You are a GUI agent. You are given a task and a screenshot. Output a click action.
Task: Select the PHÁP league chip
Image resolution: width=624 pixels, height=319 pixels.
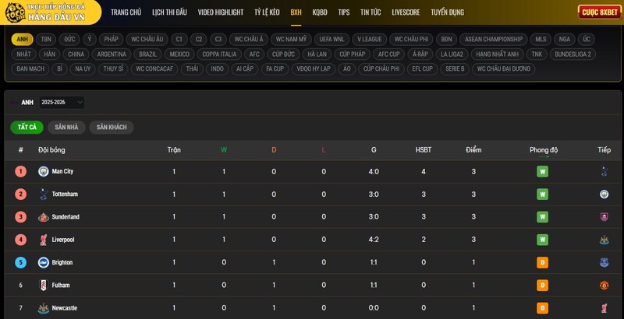pyautogui.click(x=112, y=39)
